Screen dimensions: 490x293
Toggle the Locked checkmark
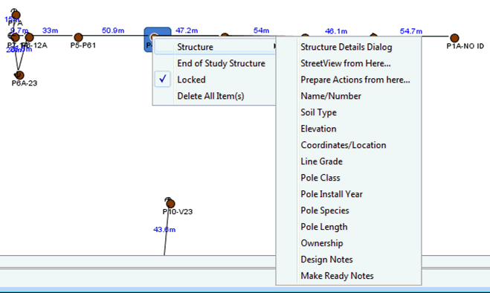pos(163,79)
